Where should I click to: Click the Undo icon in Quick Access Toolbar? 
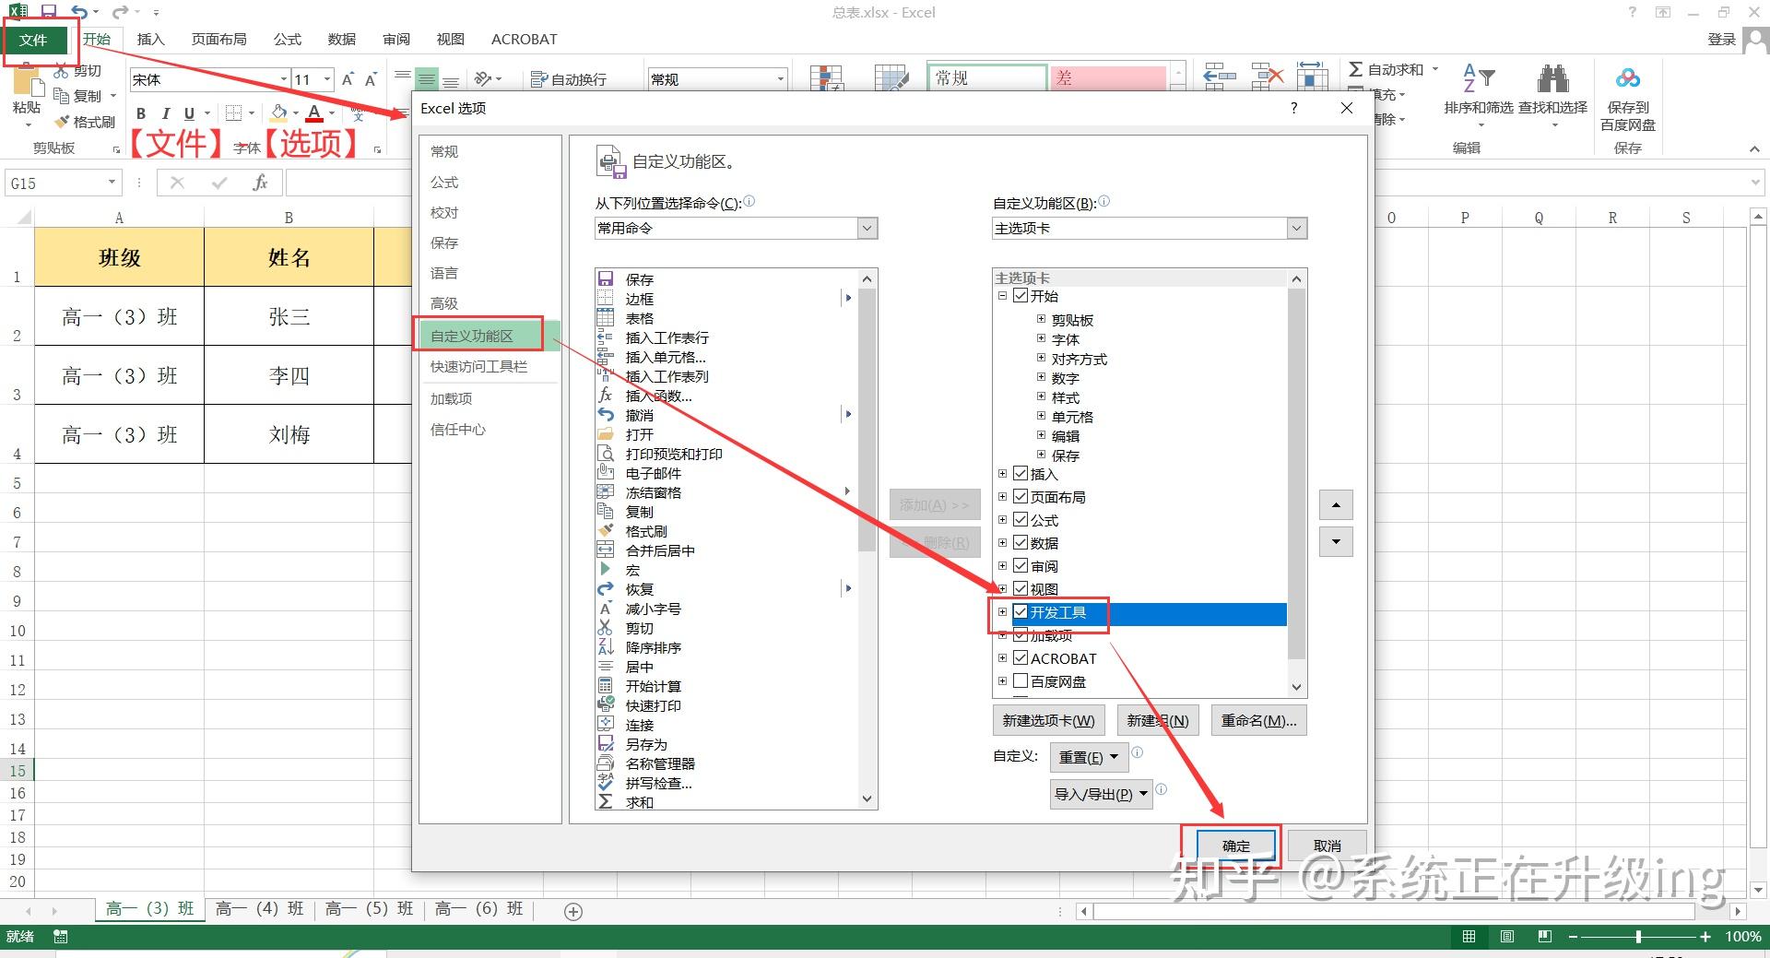pos(81,12)
